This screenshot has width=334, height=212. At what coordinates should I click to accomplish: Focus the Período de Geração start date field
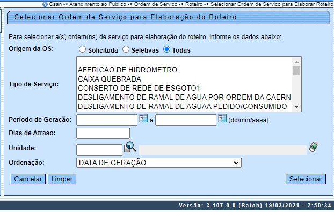[x=107, y=120]
